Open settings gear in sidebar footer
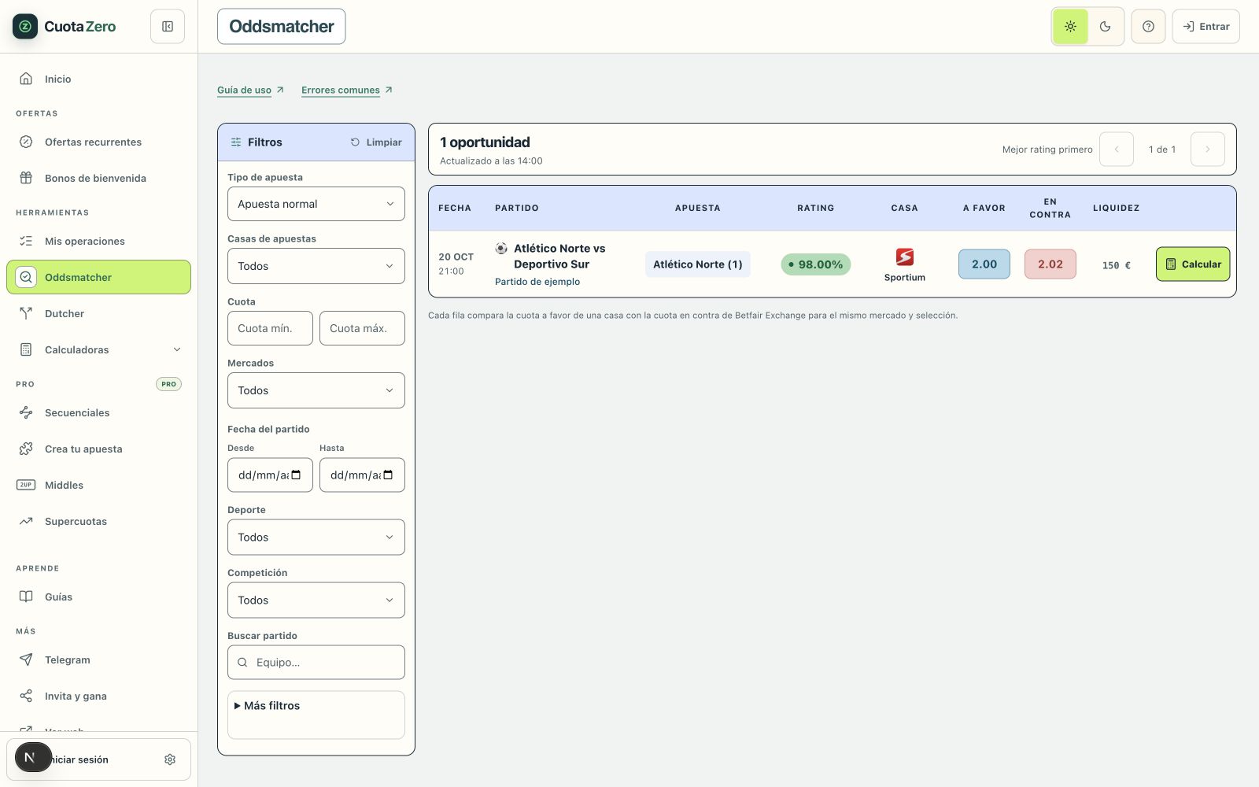The height and width of the screenshot is (787, 1259). [170, 759]
